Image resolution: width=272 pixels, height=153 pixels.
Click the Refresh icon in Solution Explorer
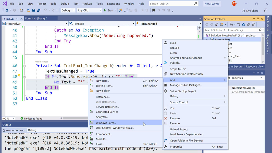[243, 24]
